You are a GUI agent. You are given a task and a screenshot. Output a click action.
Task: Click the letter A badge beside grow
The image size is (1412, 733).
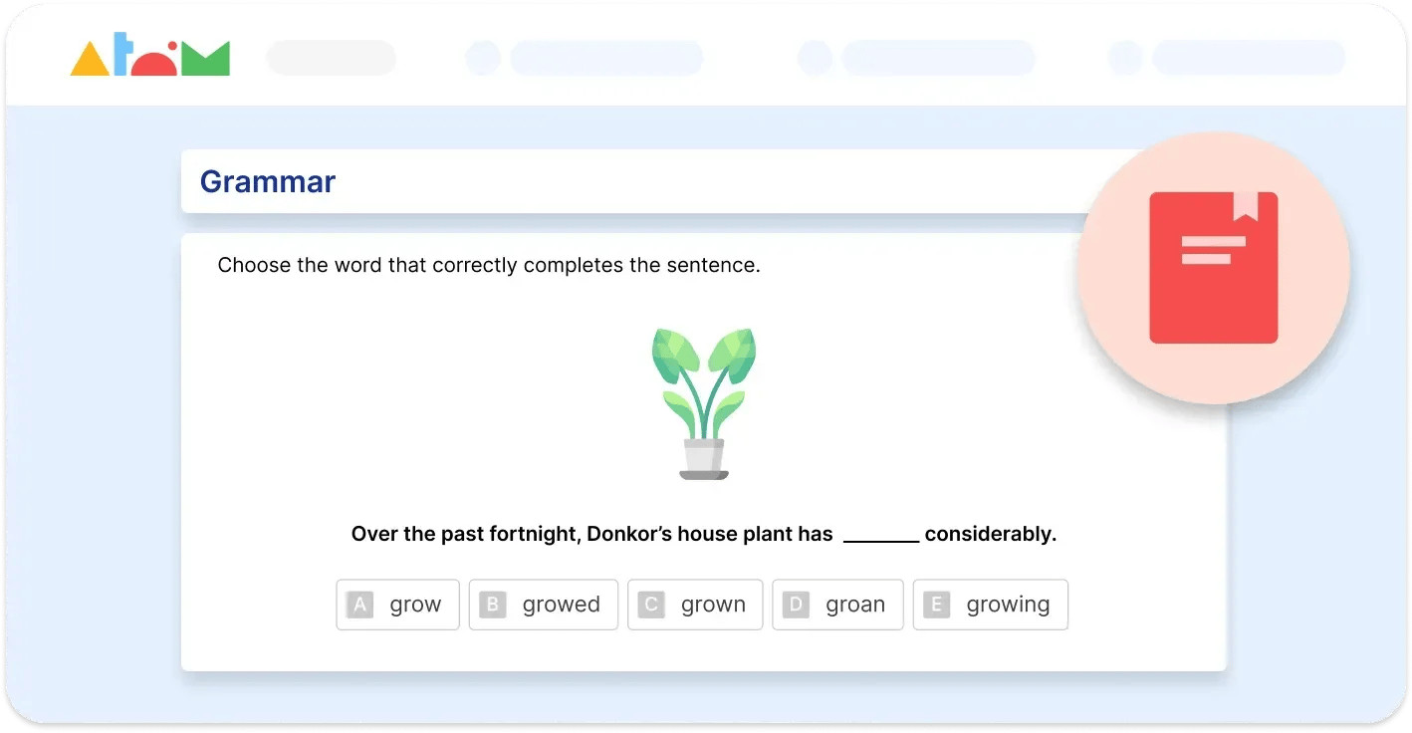pyautogui.click(x=359, y=605)
